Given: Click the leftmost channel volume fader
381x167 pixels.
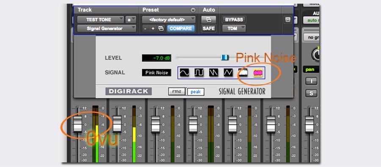Looking at the screenshot, I should [x=77, y=124].
